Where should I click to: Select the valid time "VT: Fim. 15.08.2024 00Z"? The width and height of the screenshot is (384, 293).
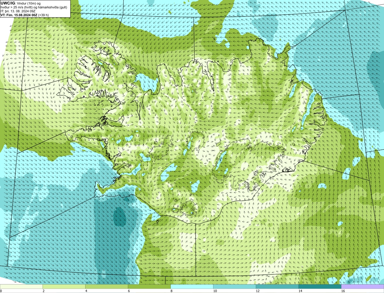pyautogui.click(x=19, y=15)
